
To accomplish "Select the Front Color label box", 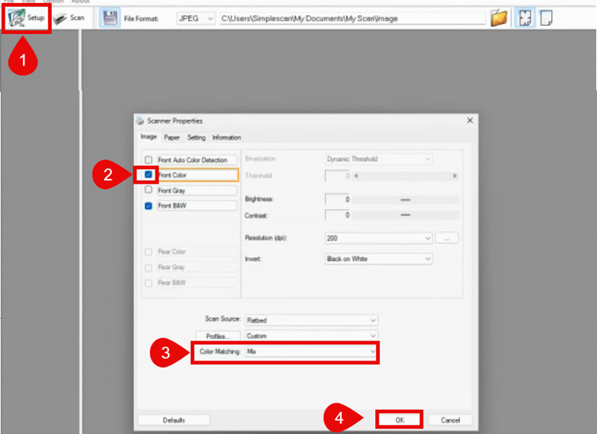I will click(197, 175).
